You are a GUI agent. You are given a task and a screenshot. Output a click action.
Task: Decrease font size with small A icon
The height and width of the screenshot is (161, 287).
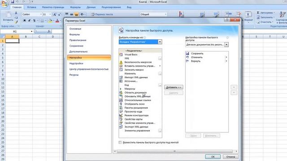pyautogui.click(x=59, y=14)
